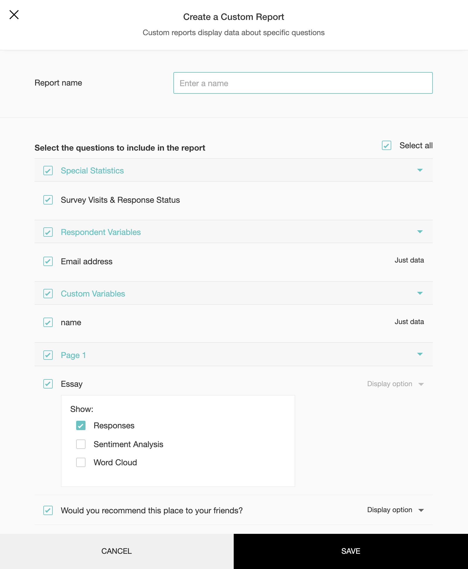Viewport: 468px width, 569px height.
Task: Click the Report name input field
Action: coord(303,83)
